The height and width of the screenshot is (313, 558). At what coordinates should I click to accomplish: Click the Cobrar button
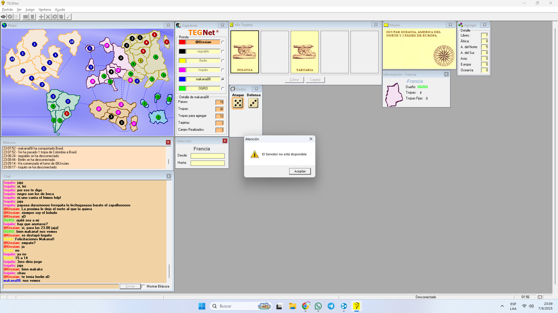294,80
